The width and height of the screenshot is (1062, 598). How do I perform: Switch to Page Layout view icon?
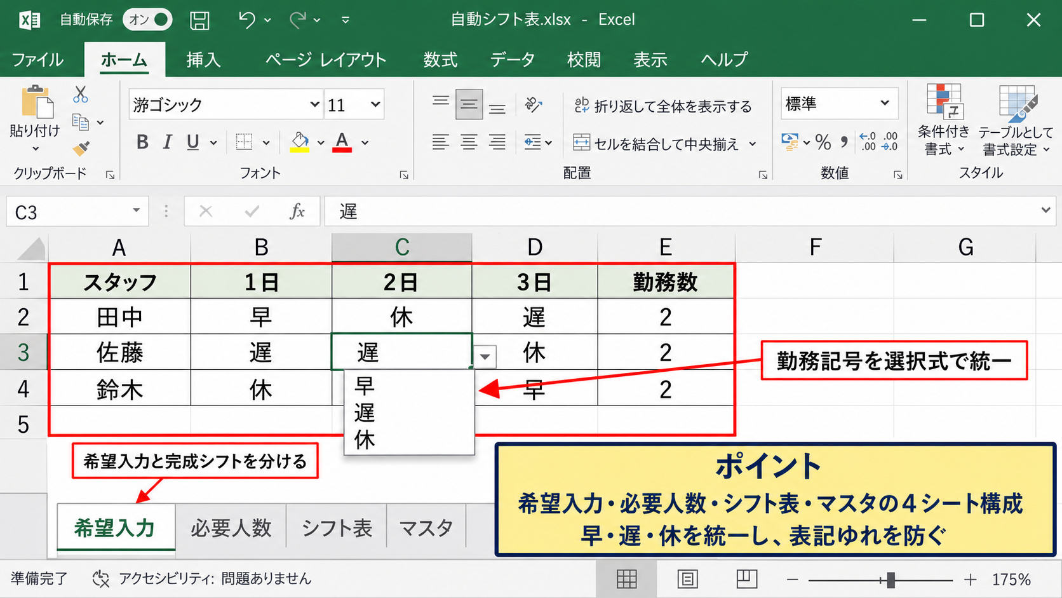[687, 579]
